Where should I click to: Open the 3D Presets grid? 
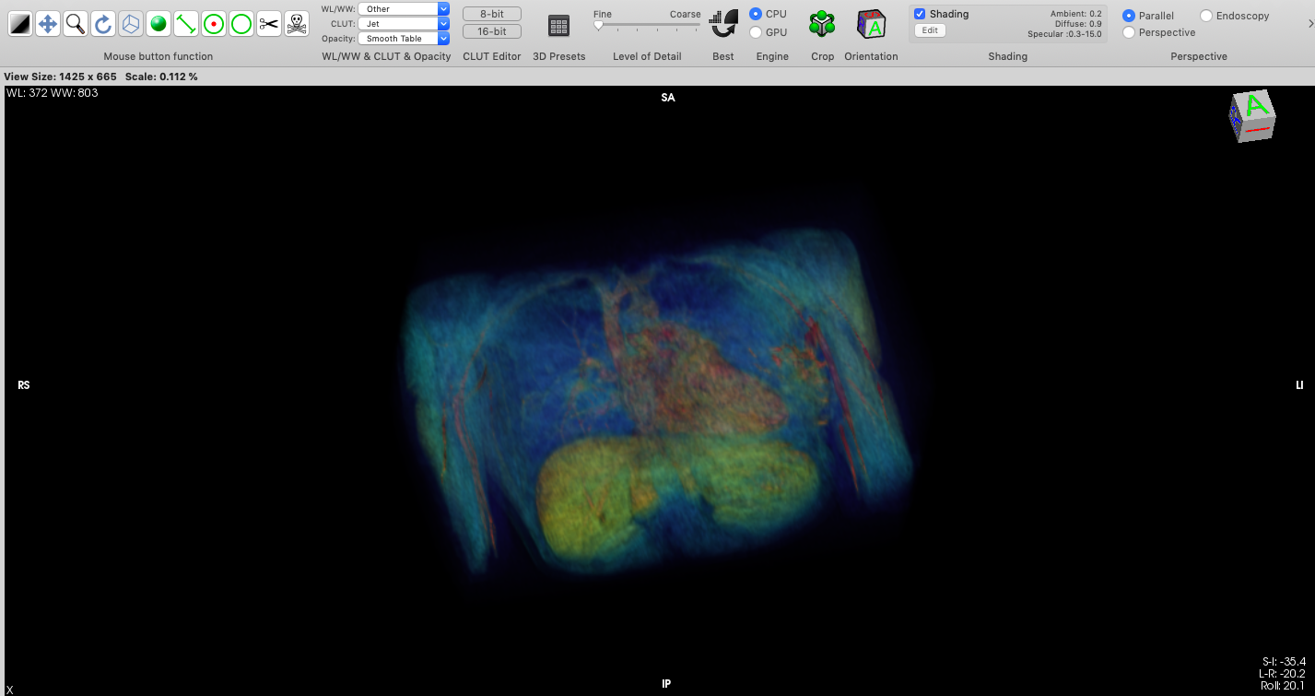[x=558, y=26]
